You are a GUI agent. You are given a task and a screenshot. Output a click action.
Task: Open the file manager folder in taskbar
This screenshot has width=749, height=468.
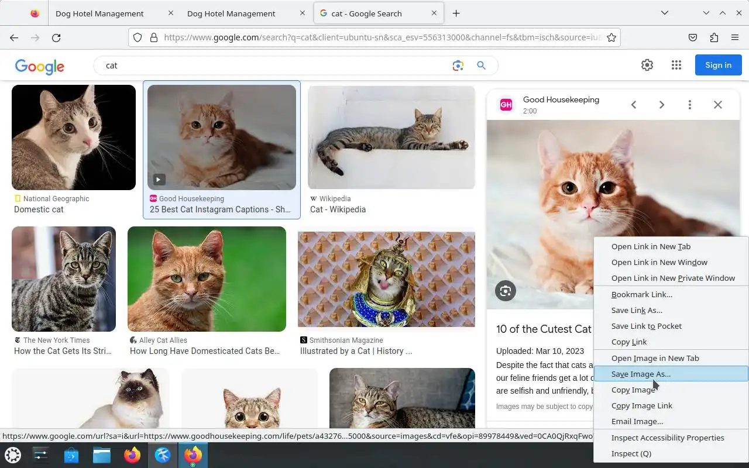(x=102, y=455)
